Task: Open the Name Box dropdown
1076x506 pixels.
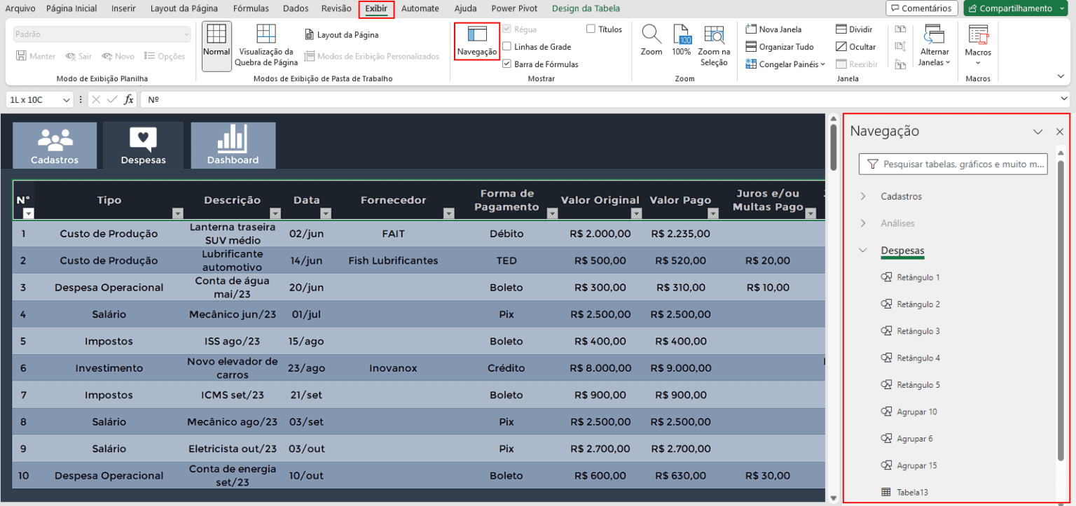Action: (x=67, y=100)
